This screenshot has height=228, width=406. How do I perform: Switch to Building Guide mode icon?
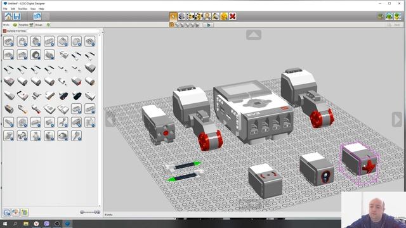[398, 16]
